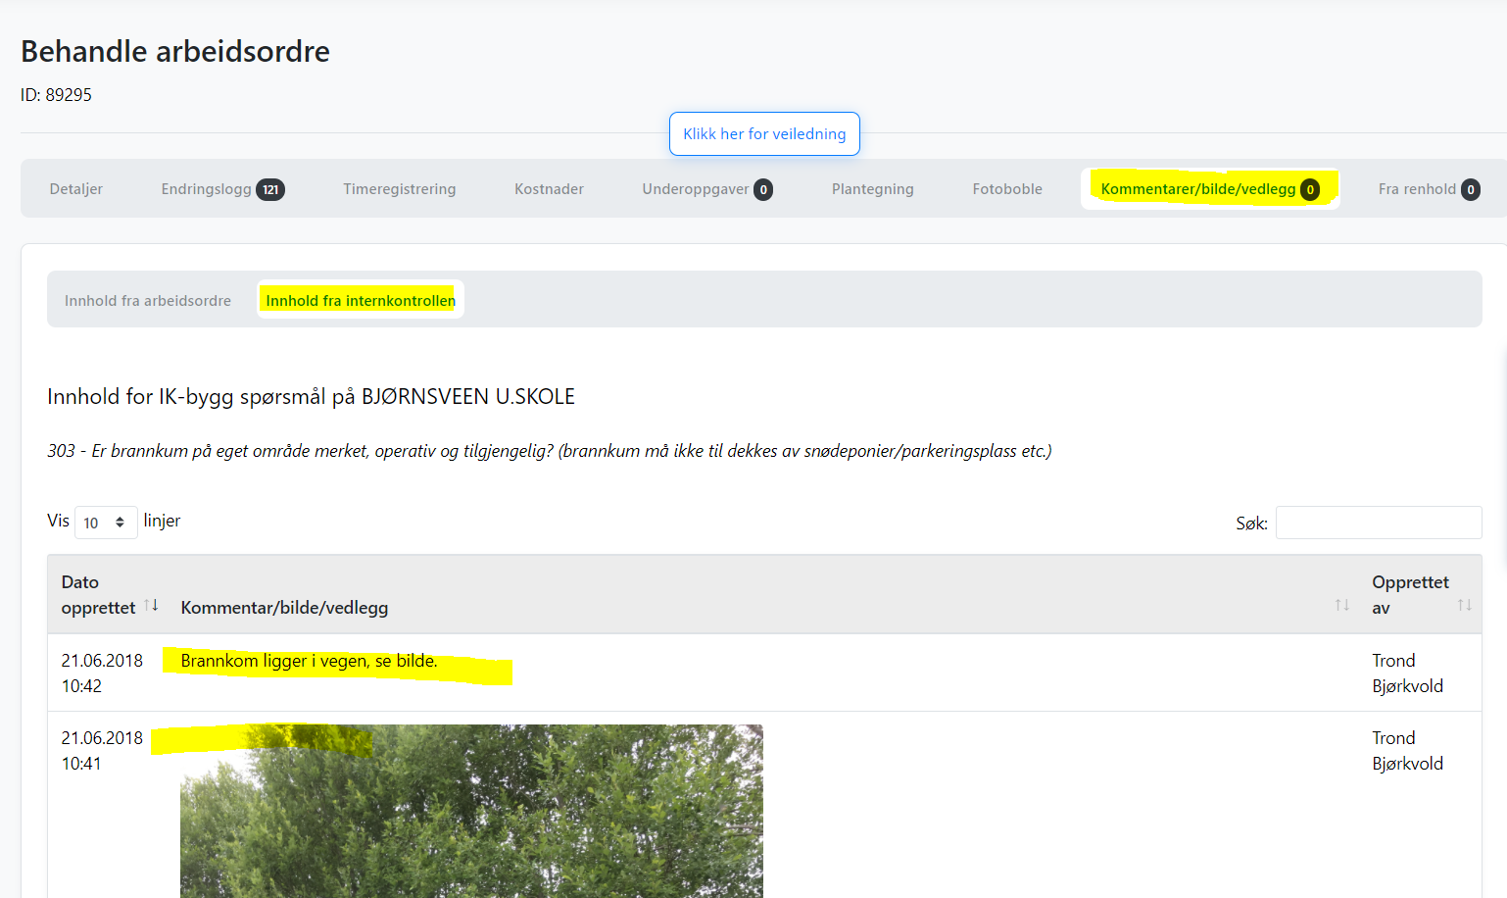Click the Underoppgaver 0 count badge
The height and width of the screenshot is (898, 1507).
tap(763, 189)
